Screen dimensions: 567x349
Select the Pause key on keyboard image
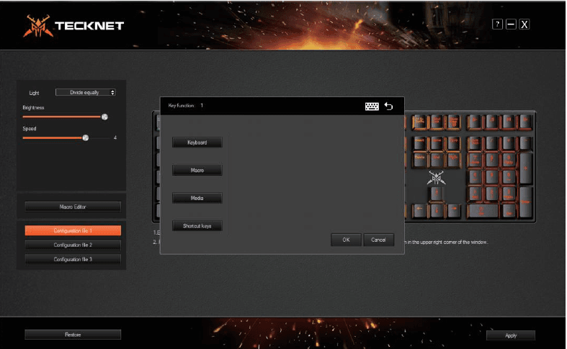(x=453, y=123)
